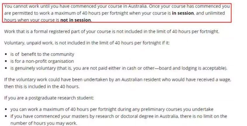Image resolution: width=247 pixels, height=126 pixels.
Task: Click the bullet before 'is of benefit to the community'
Action: [x=6, y=54]
